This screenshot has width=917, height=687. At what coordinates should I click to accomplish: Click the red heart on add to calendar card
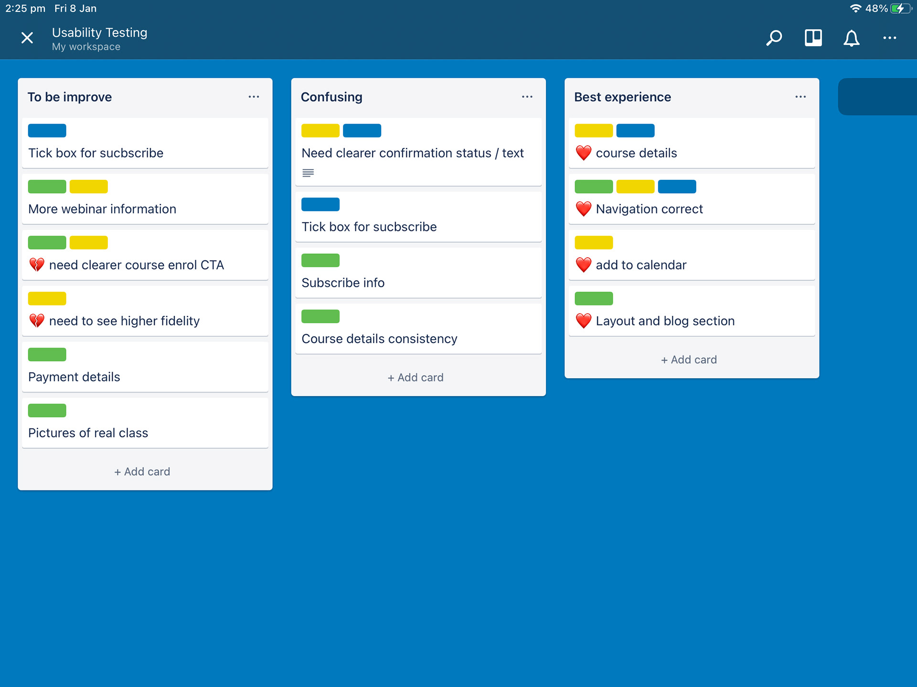tap(583, 265)
